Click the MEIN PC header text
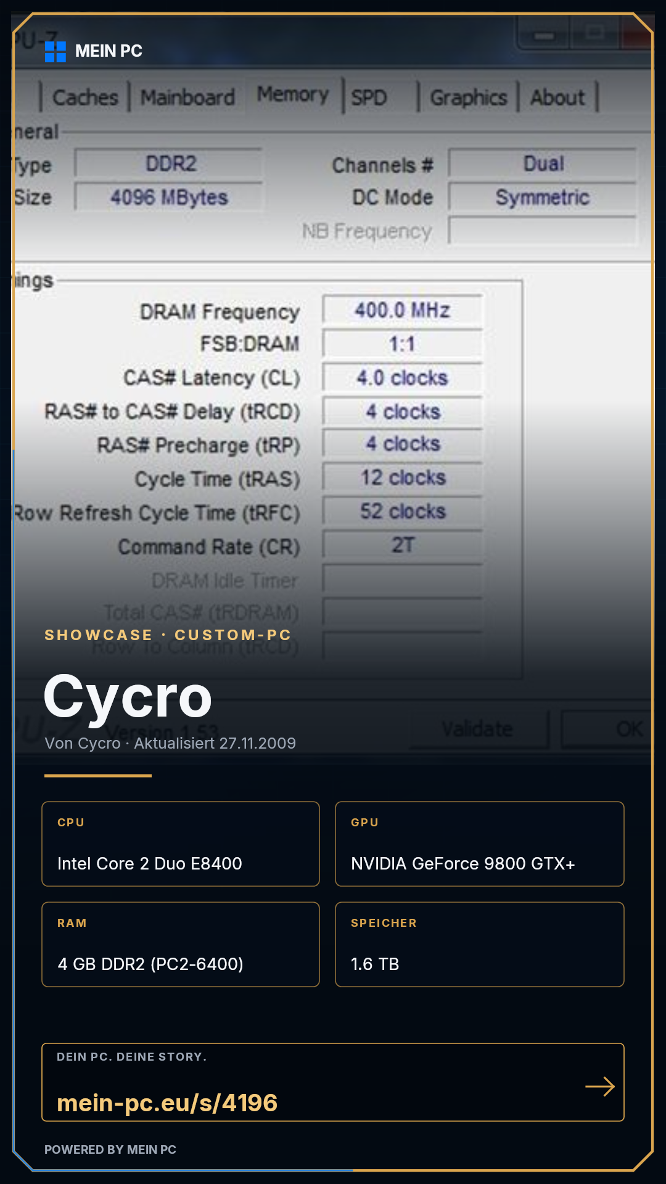Image resolution: width=666 pixels, height=1184 pixels. click(109, 51)
